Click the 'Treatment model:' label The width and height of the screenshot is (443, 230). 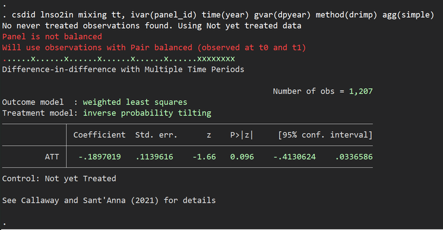coord(40,113)
